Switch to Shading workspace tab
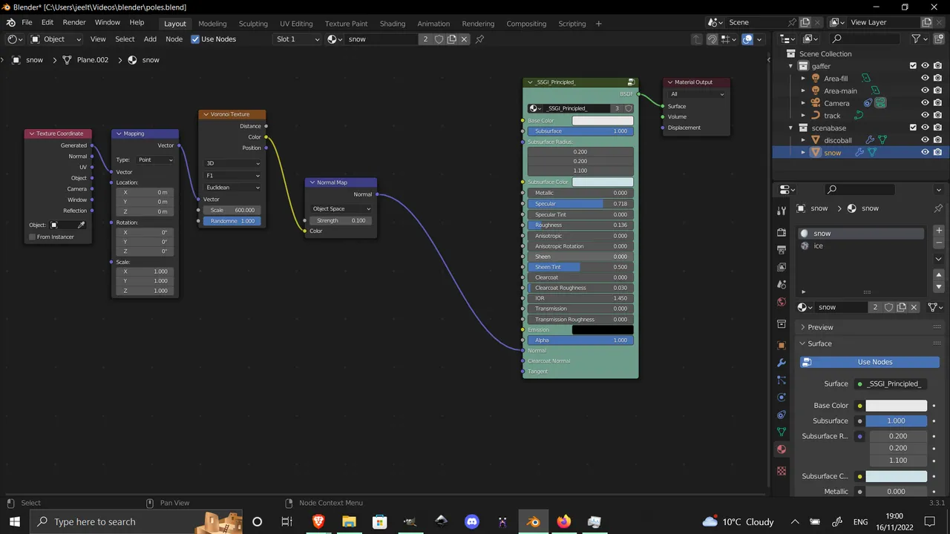950x534 pixels. (x=393, y=24)
